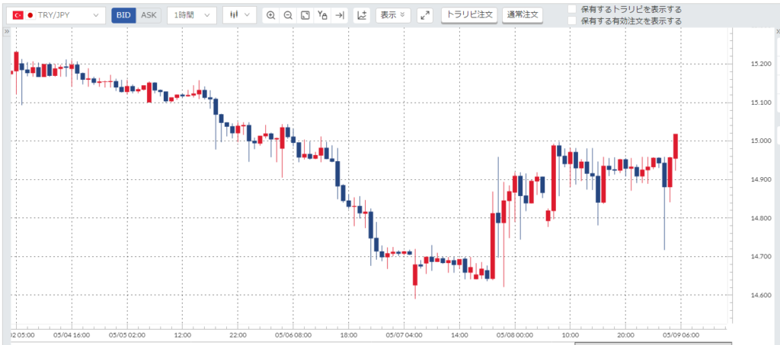
Task: Toggle the Y-axis lock icon
Action: tap(322, 15)
